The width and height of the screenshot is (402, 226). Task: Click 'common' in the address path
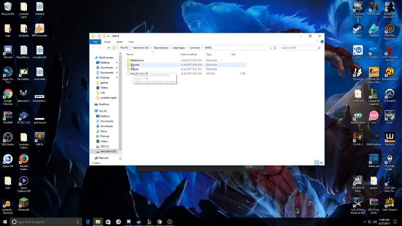[x=195, y=48]
